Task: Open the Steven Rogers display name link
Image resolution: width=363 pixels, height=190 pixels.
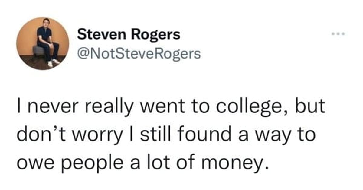Action: pyautogui.click(x=129, y=36)
